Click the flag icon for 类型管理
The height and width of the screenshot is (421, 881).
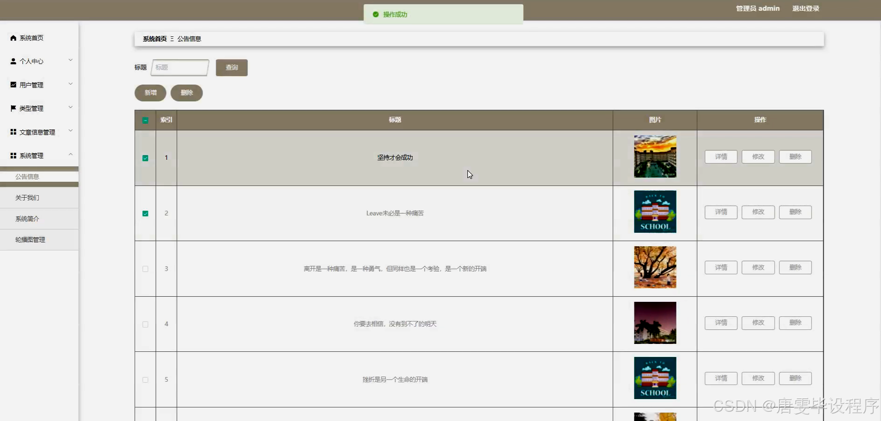coord(13,108)
